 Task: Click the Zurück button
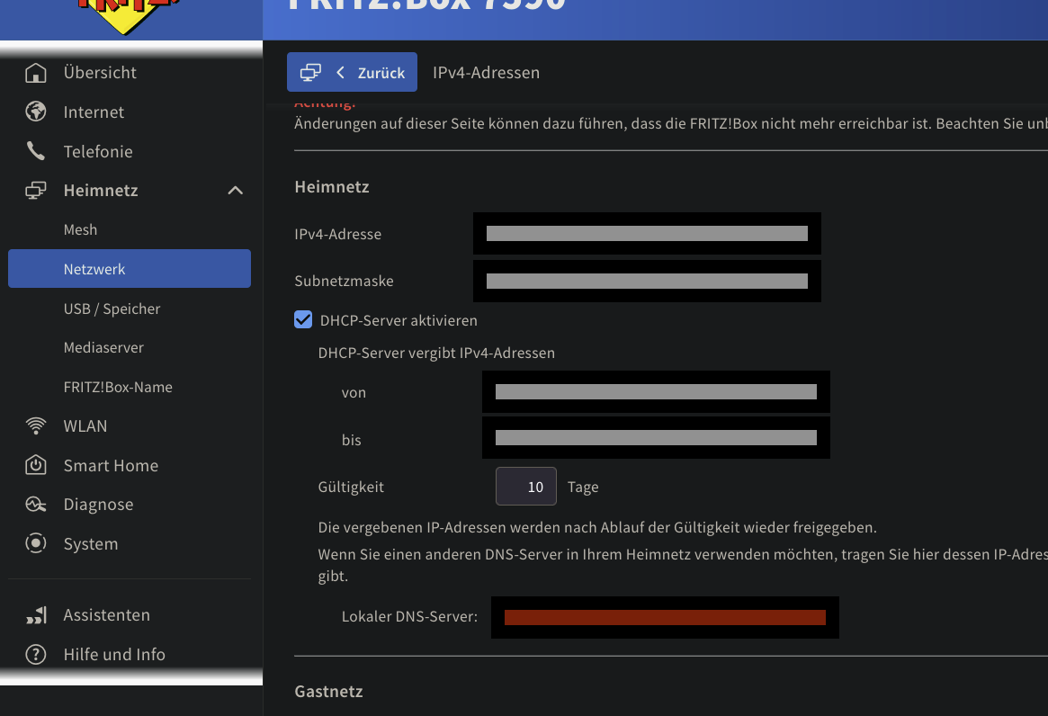pyautogui.click(x=352, y=72)
